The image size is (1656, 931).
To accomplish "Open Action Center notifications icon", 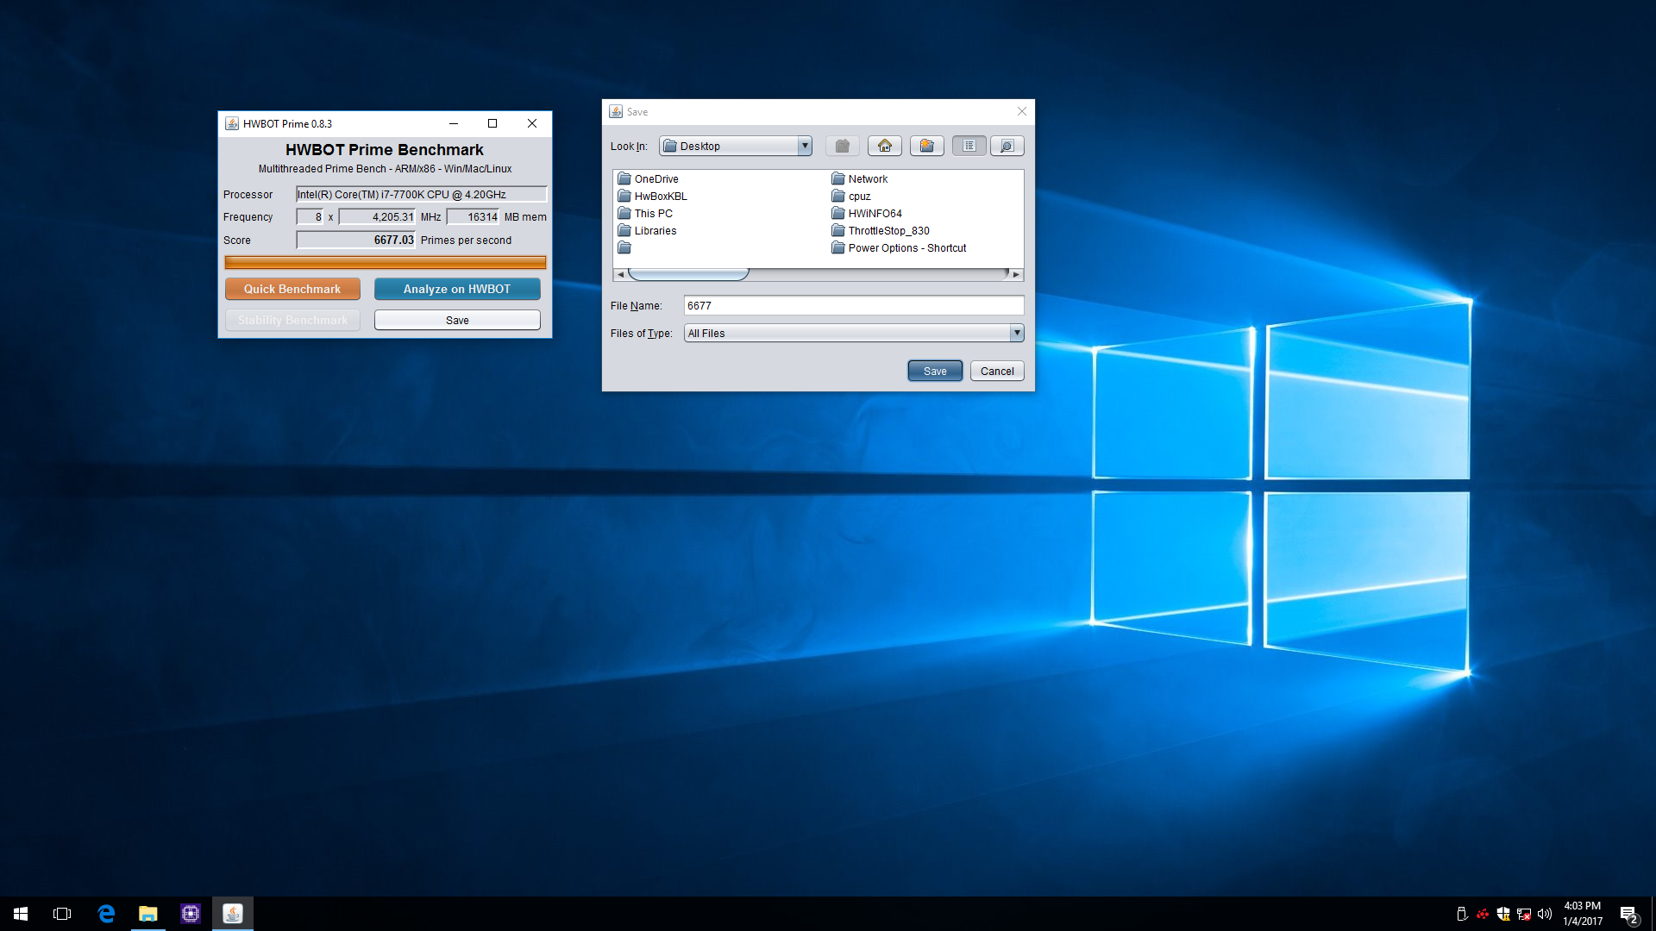I will [x=1628, y=914].
